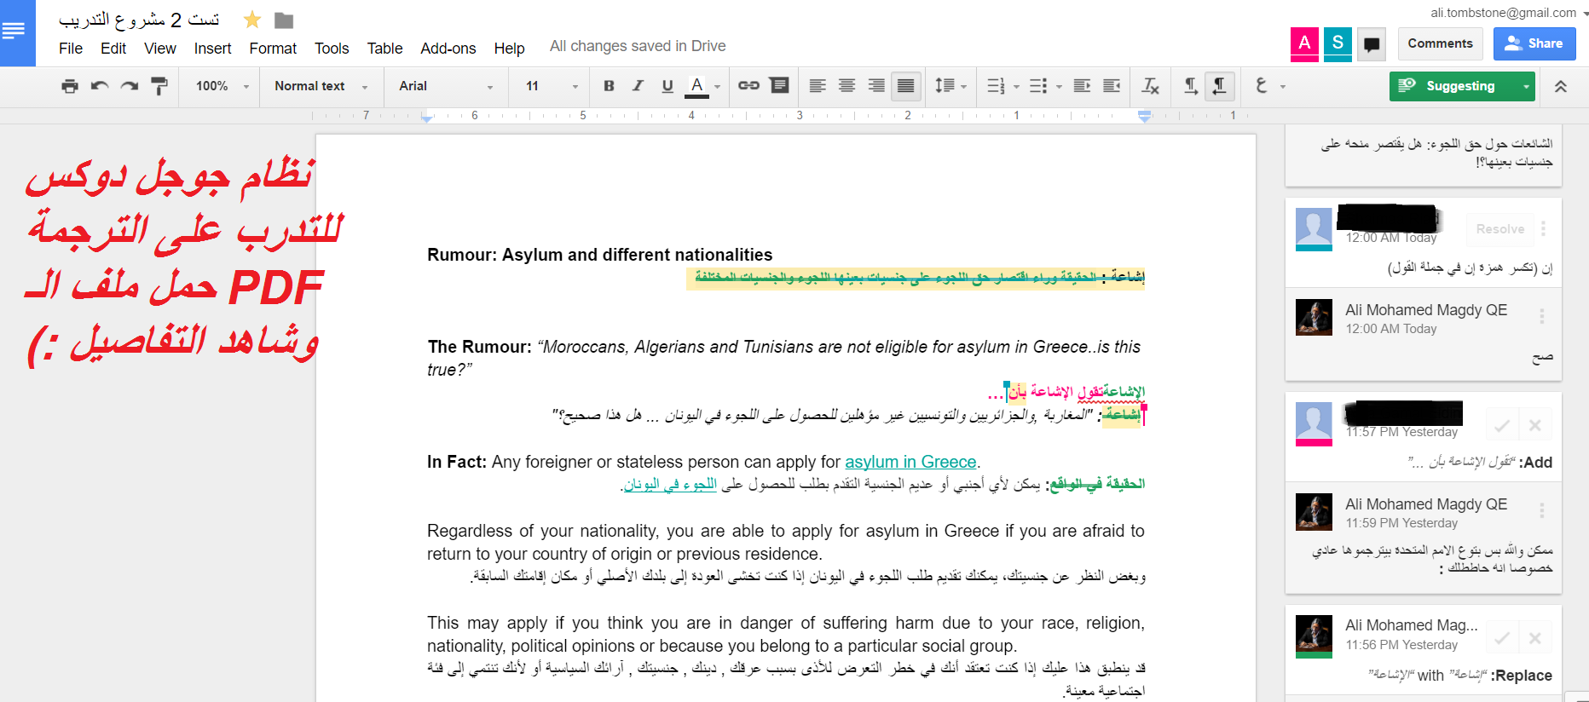1589x702 pixels.
Task: Open the Normal text style dropdown
Action: [x=321, y=86]
